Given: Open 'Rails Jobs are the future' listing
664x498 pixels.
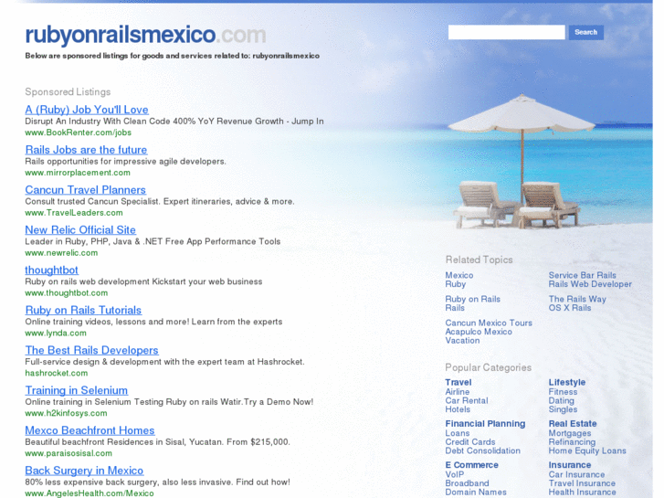Looking at the screenshot, I should (86, 150).
